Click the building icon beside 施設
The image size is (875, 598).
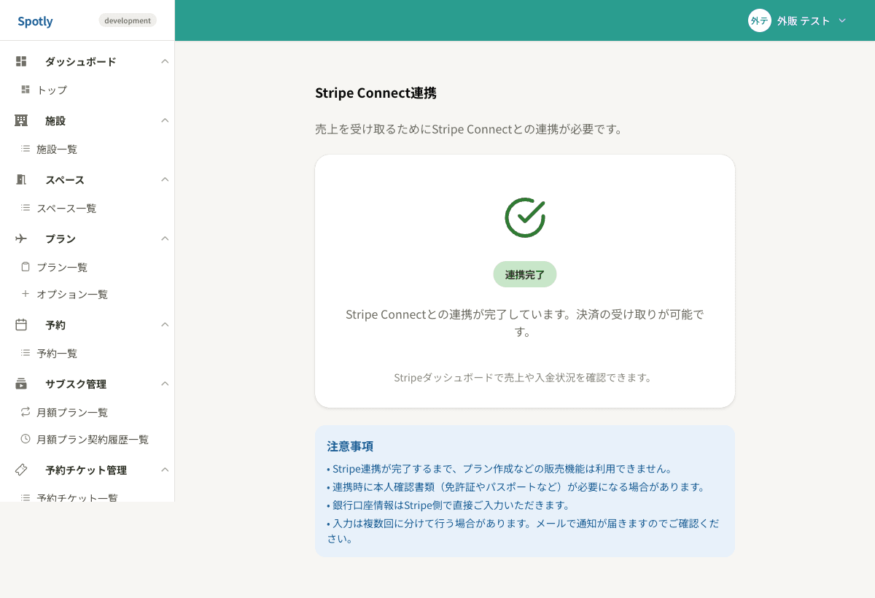[21, 120]
